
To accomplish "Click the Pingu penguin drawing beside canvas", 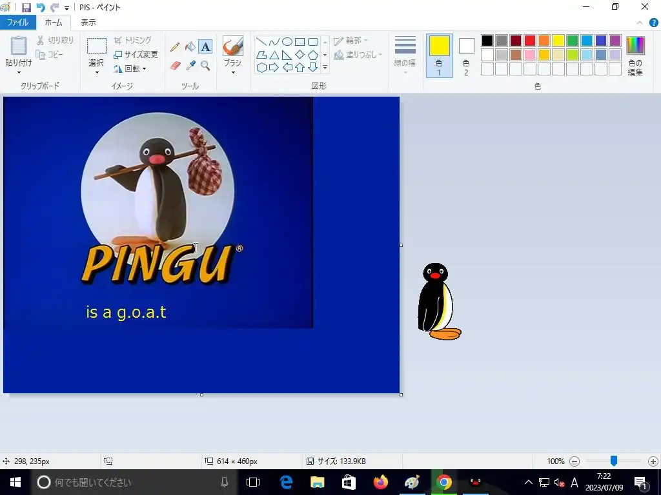I will (439, 302).
